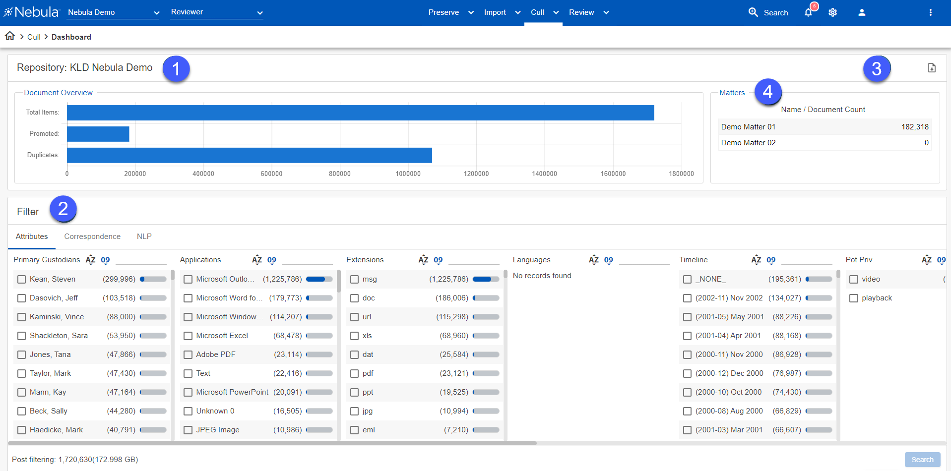Viewport: 951px width, 471px height.
Task: Sort Languages alphabetically with AZ icon
Action: pos(594,260)
